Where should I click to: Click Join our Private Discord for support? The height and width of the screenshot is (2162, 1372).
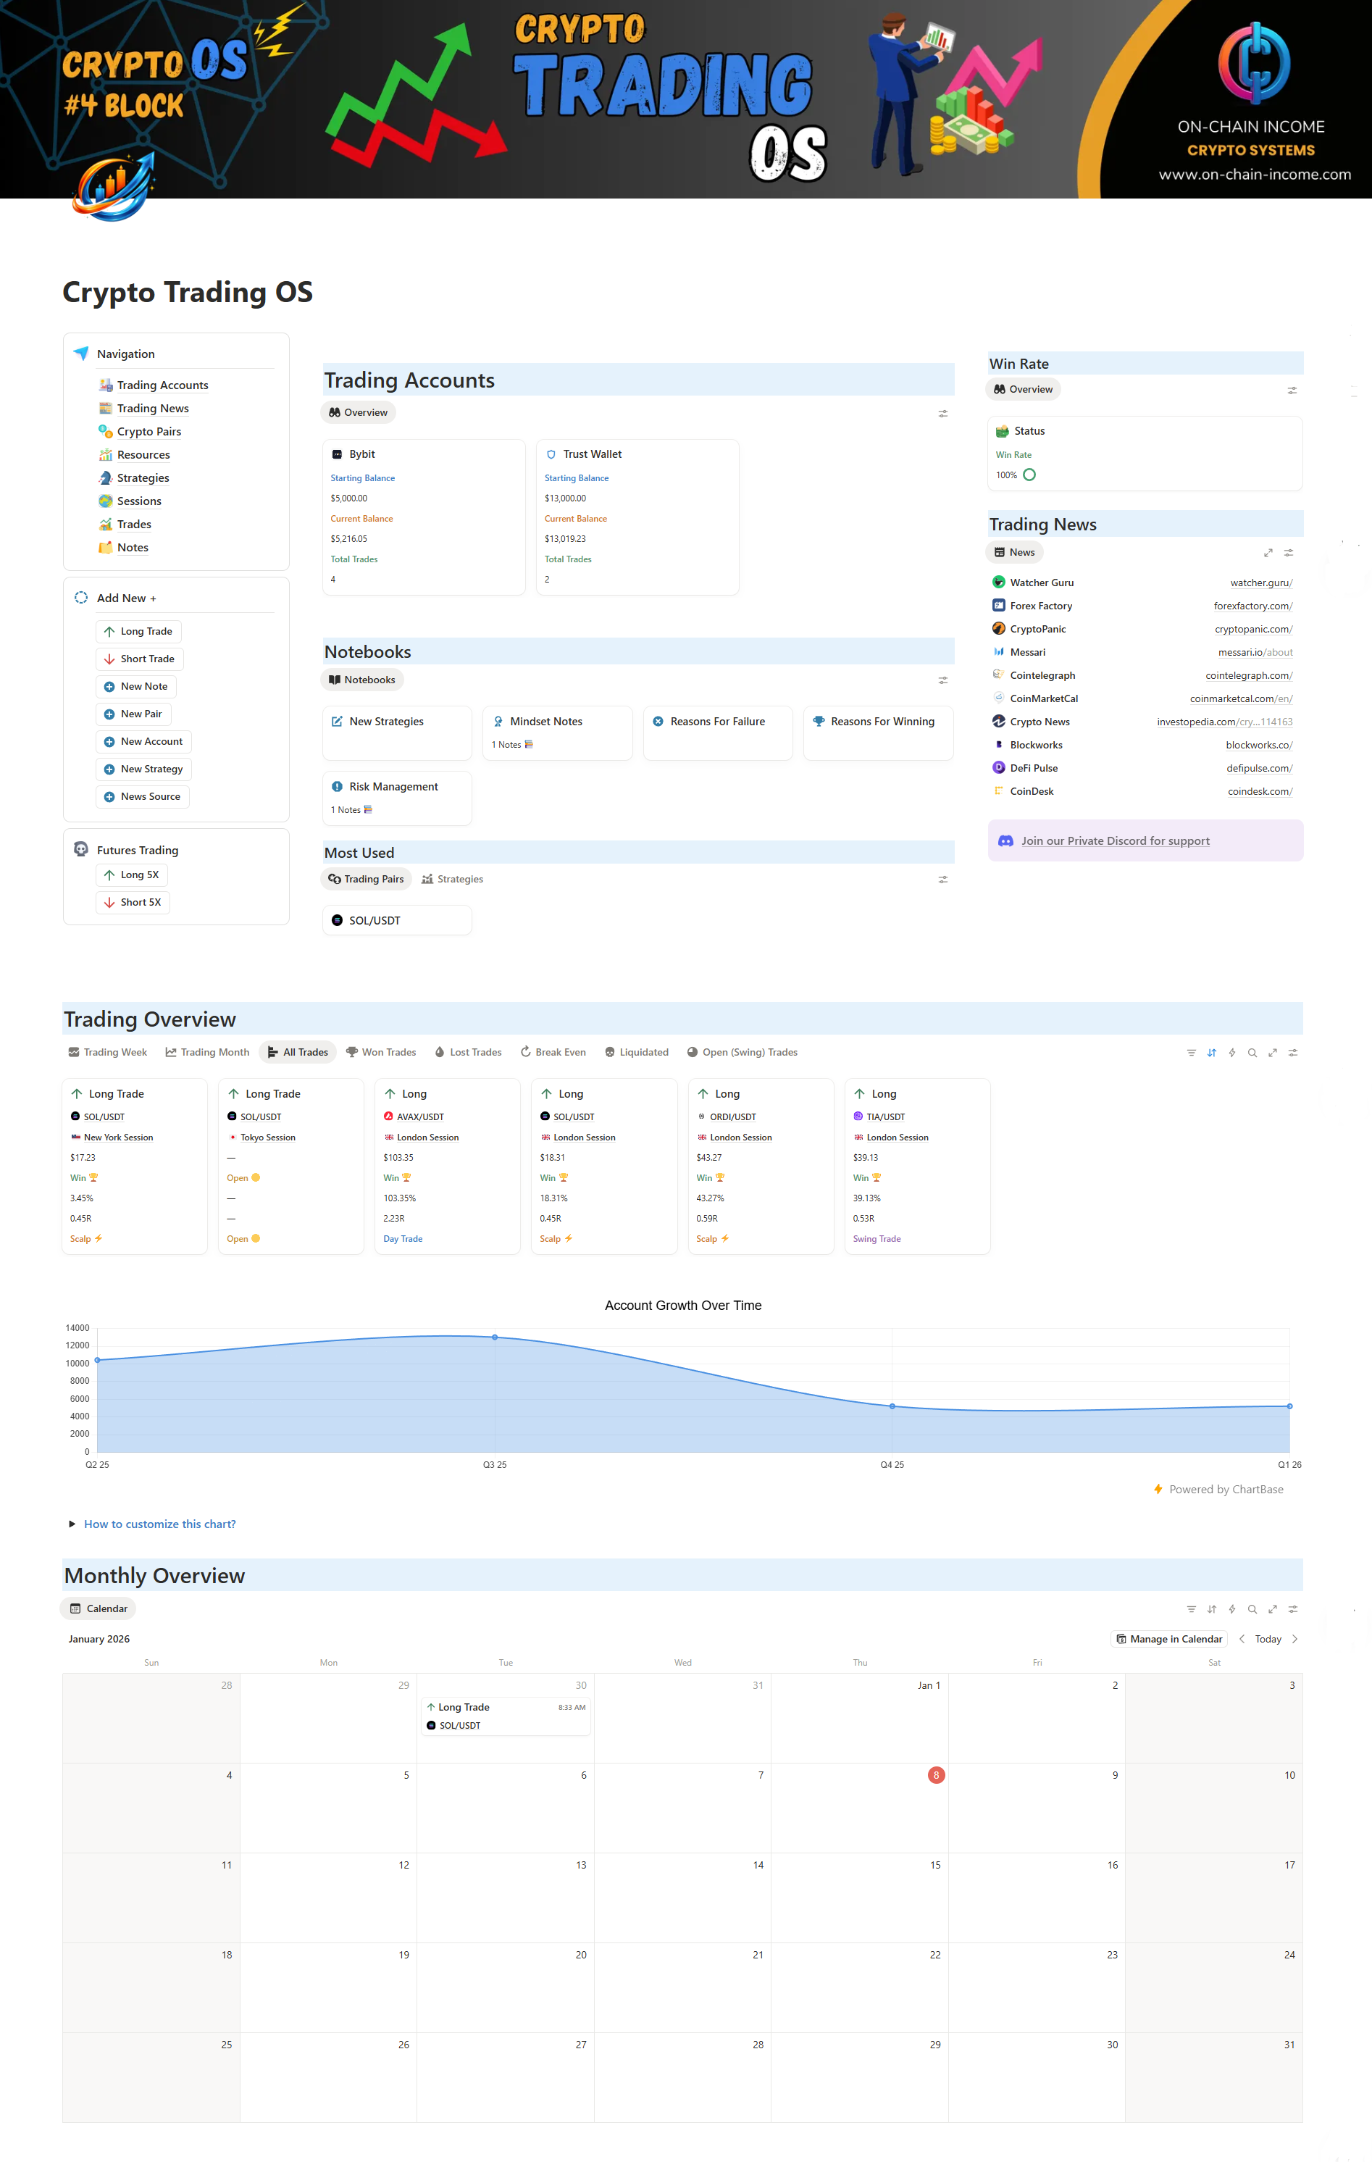pos(1114,840)
